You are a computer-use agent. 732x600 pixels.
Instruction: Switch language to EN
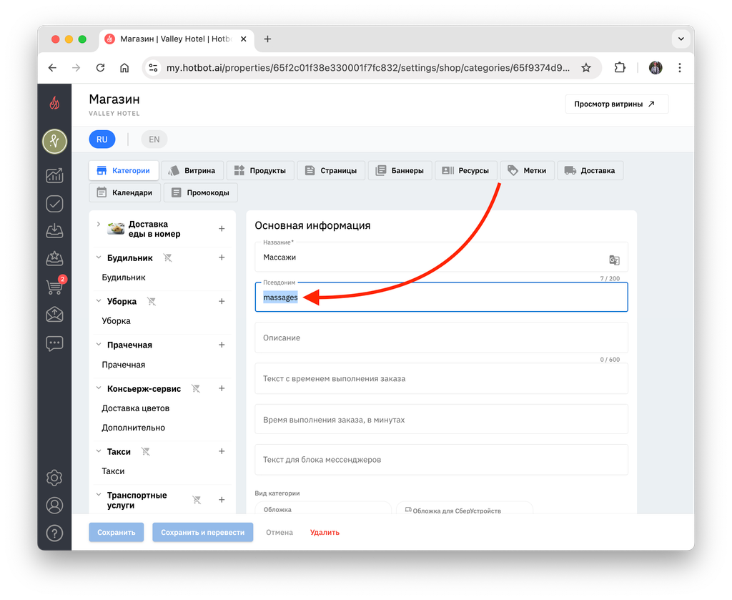click(154, 139)
